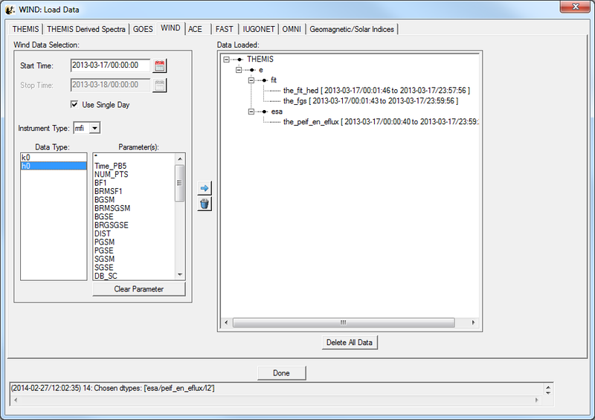This screenshot has width=595, height=420.
Task: Click the Clear Parameter button
Action: [x=138, y=289]
